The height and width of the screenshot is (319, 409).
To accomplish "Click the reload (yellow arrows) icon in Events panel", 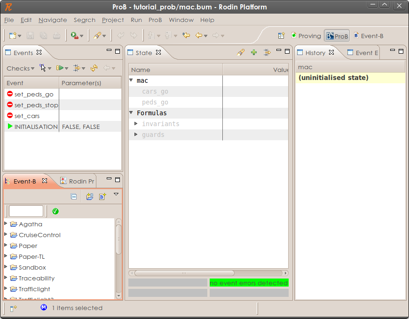I will click(94, 68).
